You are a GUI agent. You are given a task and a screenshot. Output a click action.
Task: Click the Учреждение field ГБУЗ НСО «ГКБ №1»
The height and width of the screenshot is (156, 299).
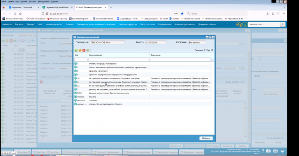107,43
